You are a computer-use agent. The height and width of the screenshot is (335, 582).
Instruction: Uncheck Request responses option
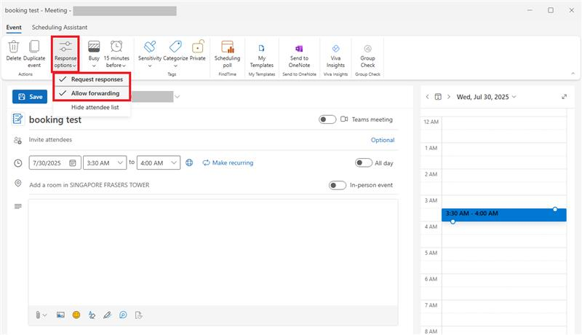(92, 79)
